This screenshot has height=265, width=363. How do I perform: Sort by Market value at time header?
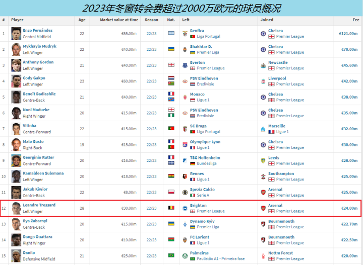click(x=118, y=20)
